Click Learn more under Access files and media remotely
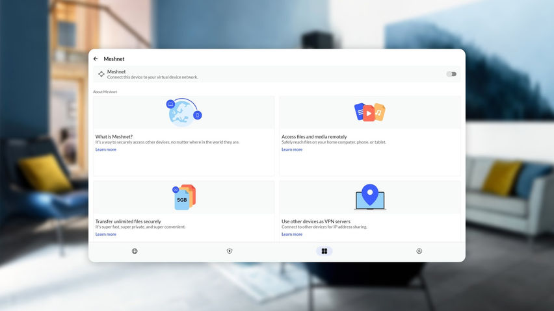 tap(292, 149)
